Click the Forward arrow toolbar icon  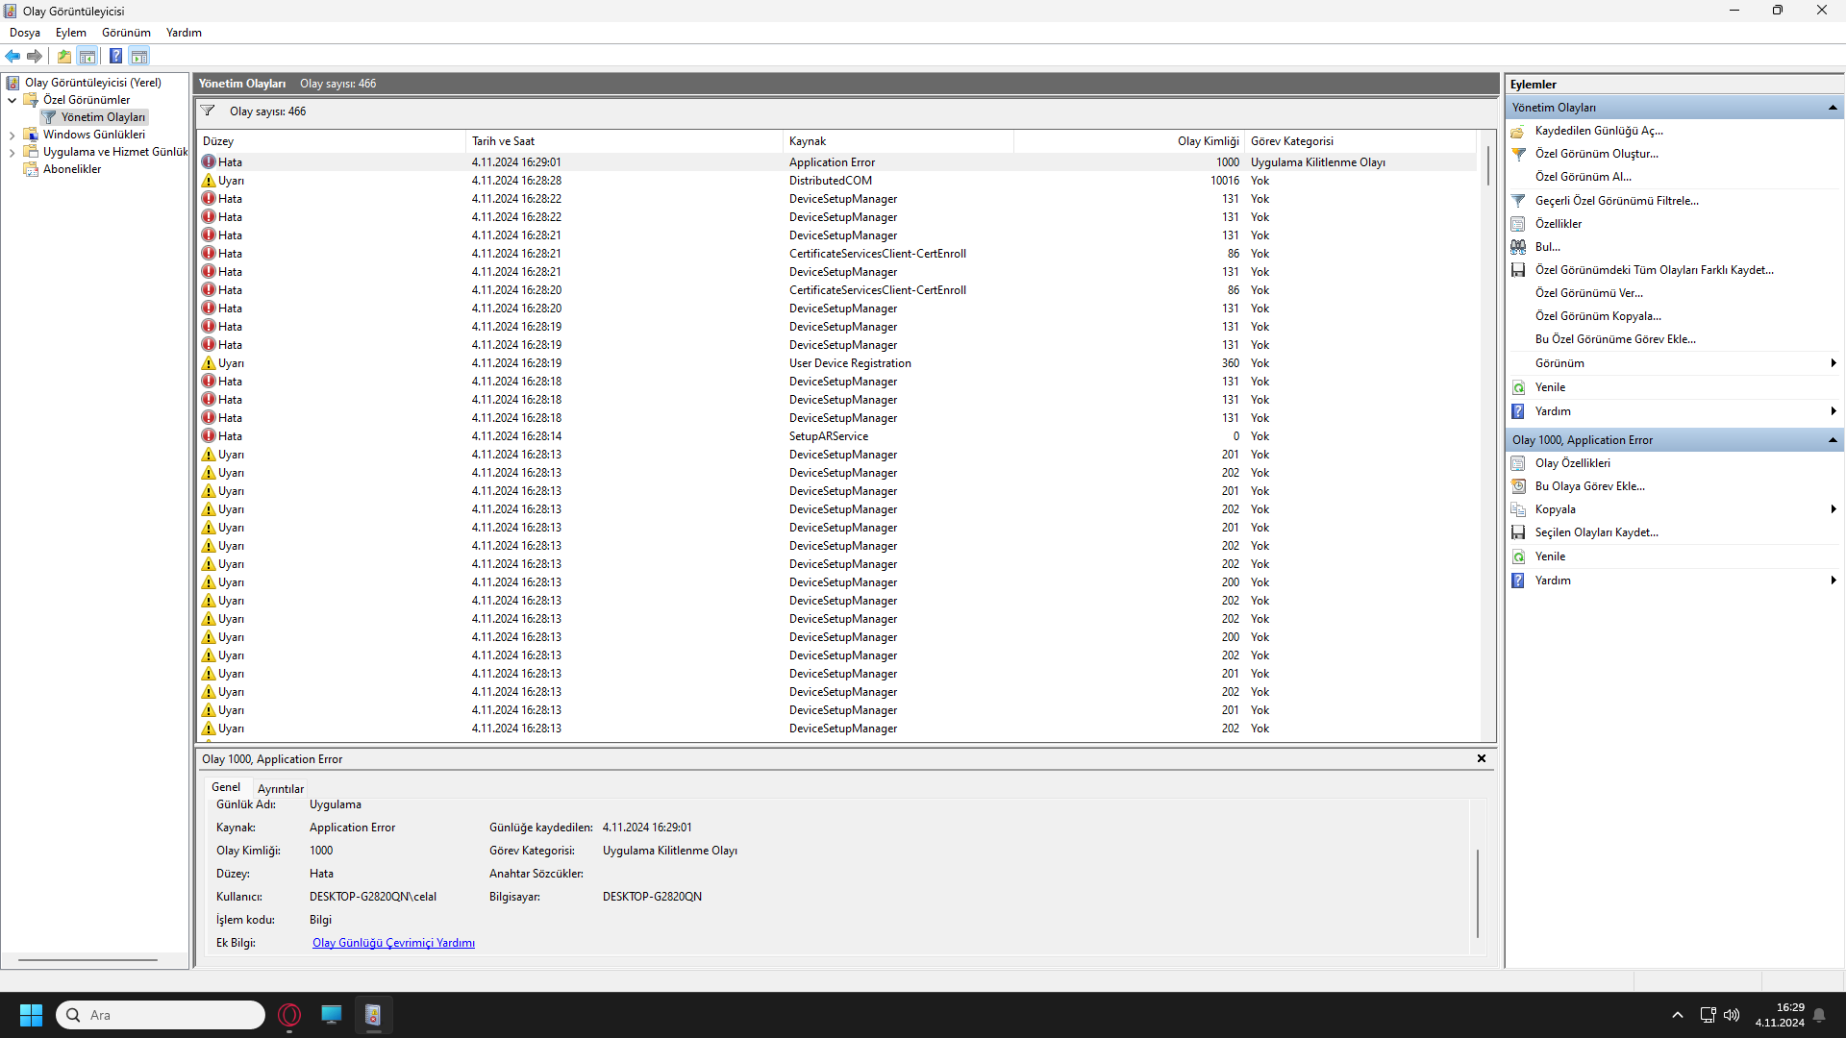point(35,56)
